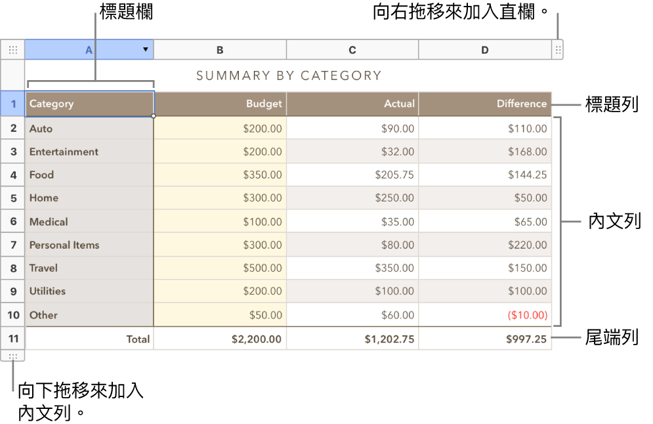Select the Budget header cell

click(221, 104)
